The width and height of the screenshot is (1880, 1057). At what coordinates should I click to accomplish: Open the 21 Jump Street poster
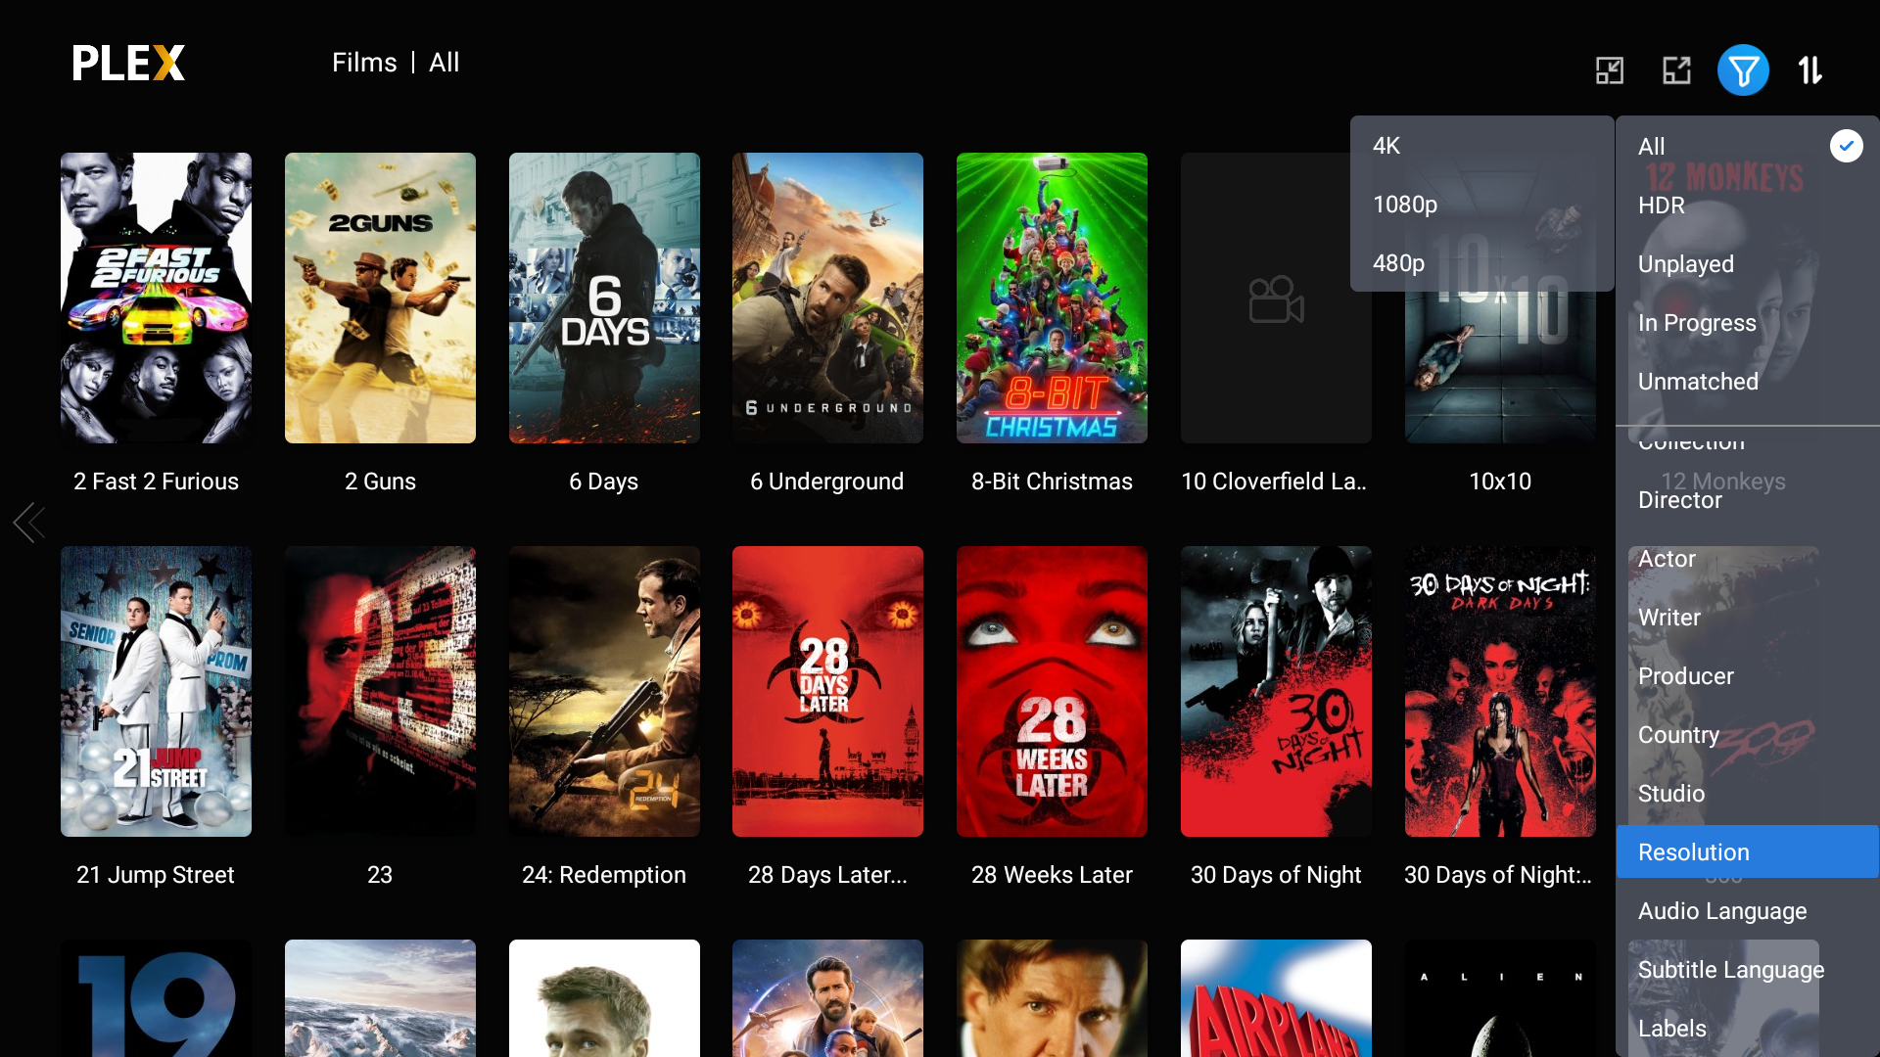coord(156,691)
